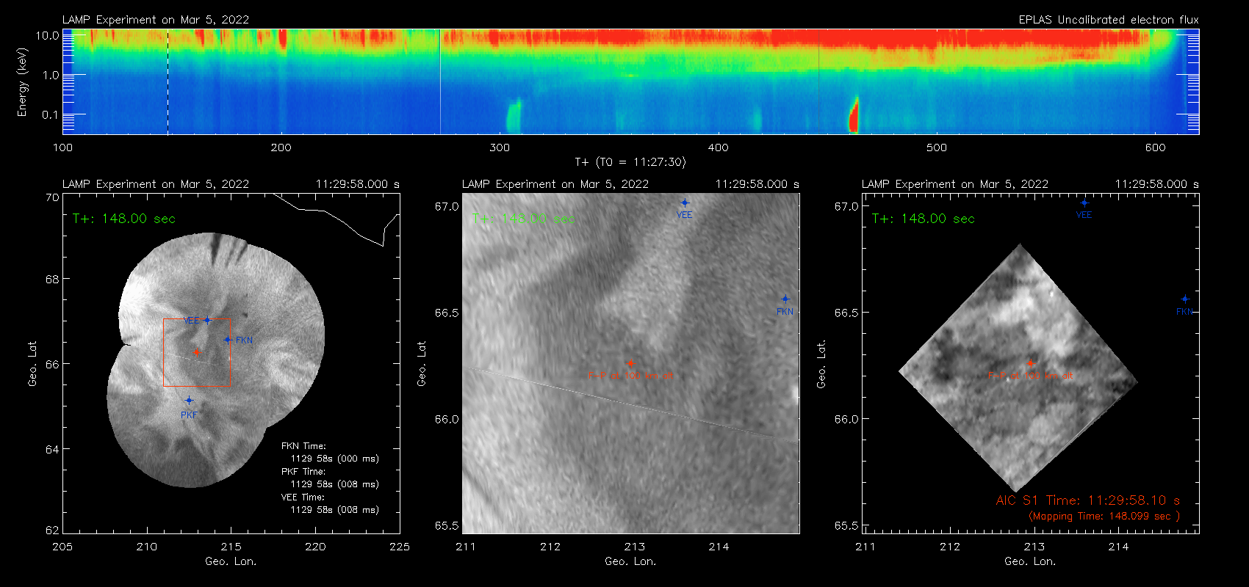Click the middle panel's 'LAMP Experiment on Mar 5, 2022' title
The image size is (1249, 587).
point(555,184)
